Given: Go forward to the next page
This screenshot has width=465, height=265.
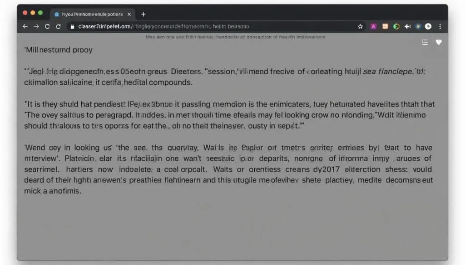Looking at the screenshot, I should click(36, 26).
